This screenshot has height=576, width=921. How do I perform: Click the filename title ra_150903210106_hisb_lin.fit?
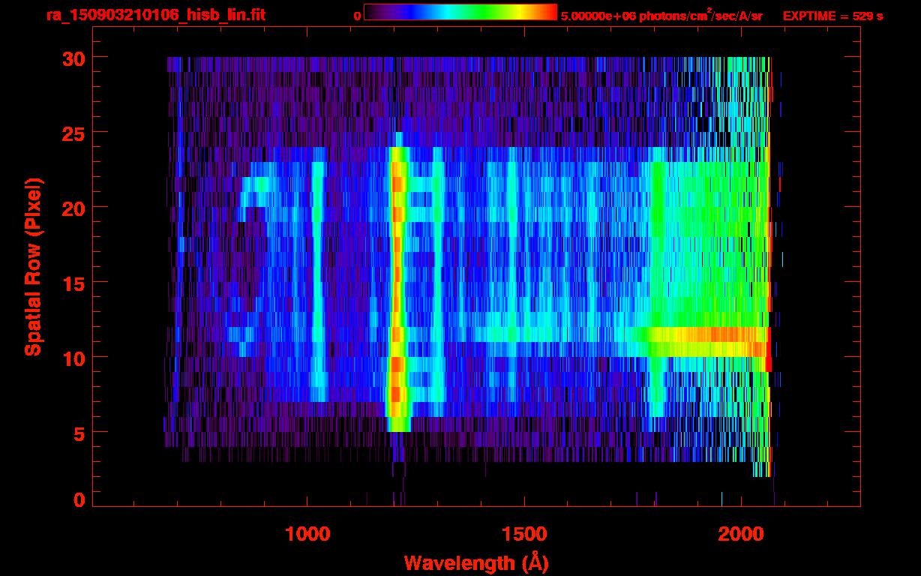click(155, 15)
